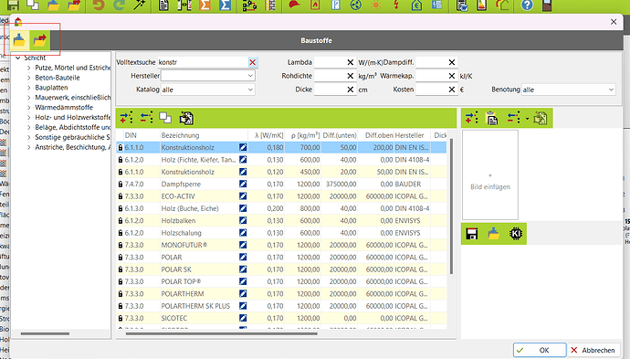Click the save icon in main toolbar
Viewport: 630px width, 359px height.
[x=14, y=5]
